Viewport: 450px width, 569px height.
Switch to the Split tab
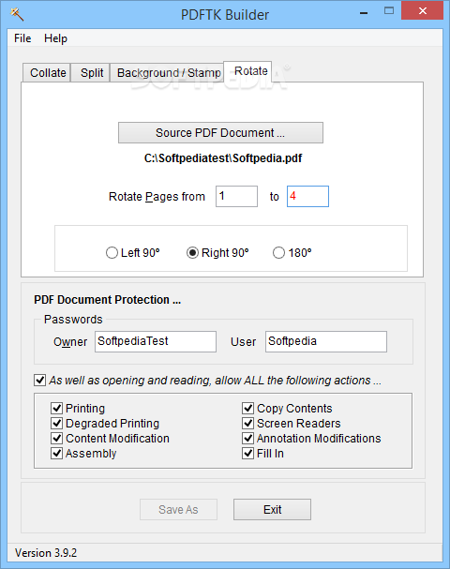[x=91, y=72]
